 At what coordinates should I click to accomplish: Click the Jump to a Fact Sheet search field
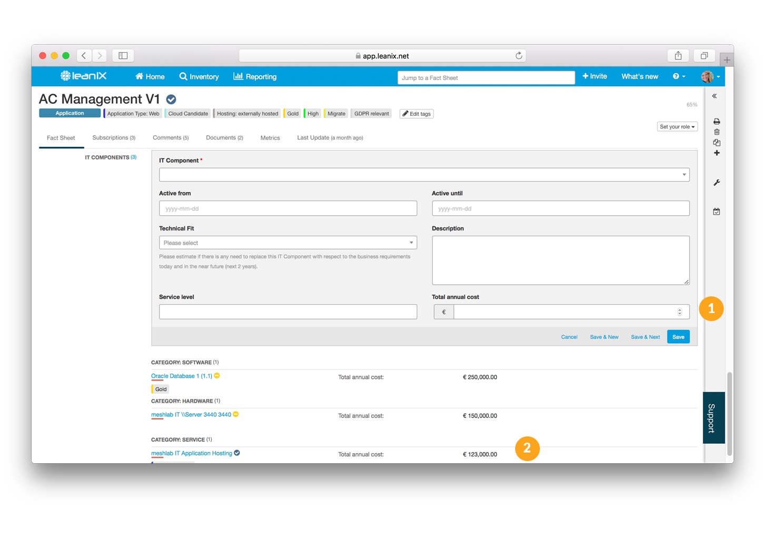click(486, 77)
